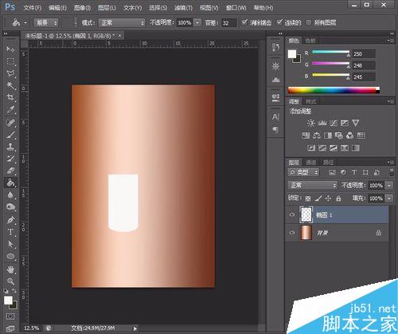Open the collapsed History panel icon
This screenshot has height=334, width=398.
pyautogui.click(x=275, y=47)
